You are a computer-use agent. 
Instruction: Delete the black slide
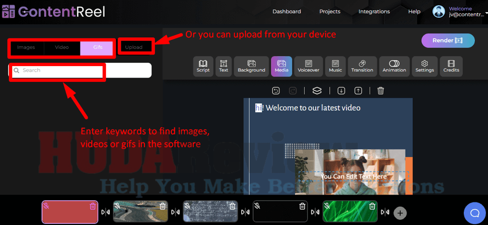tap(302, 206)
